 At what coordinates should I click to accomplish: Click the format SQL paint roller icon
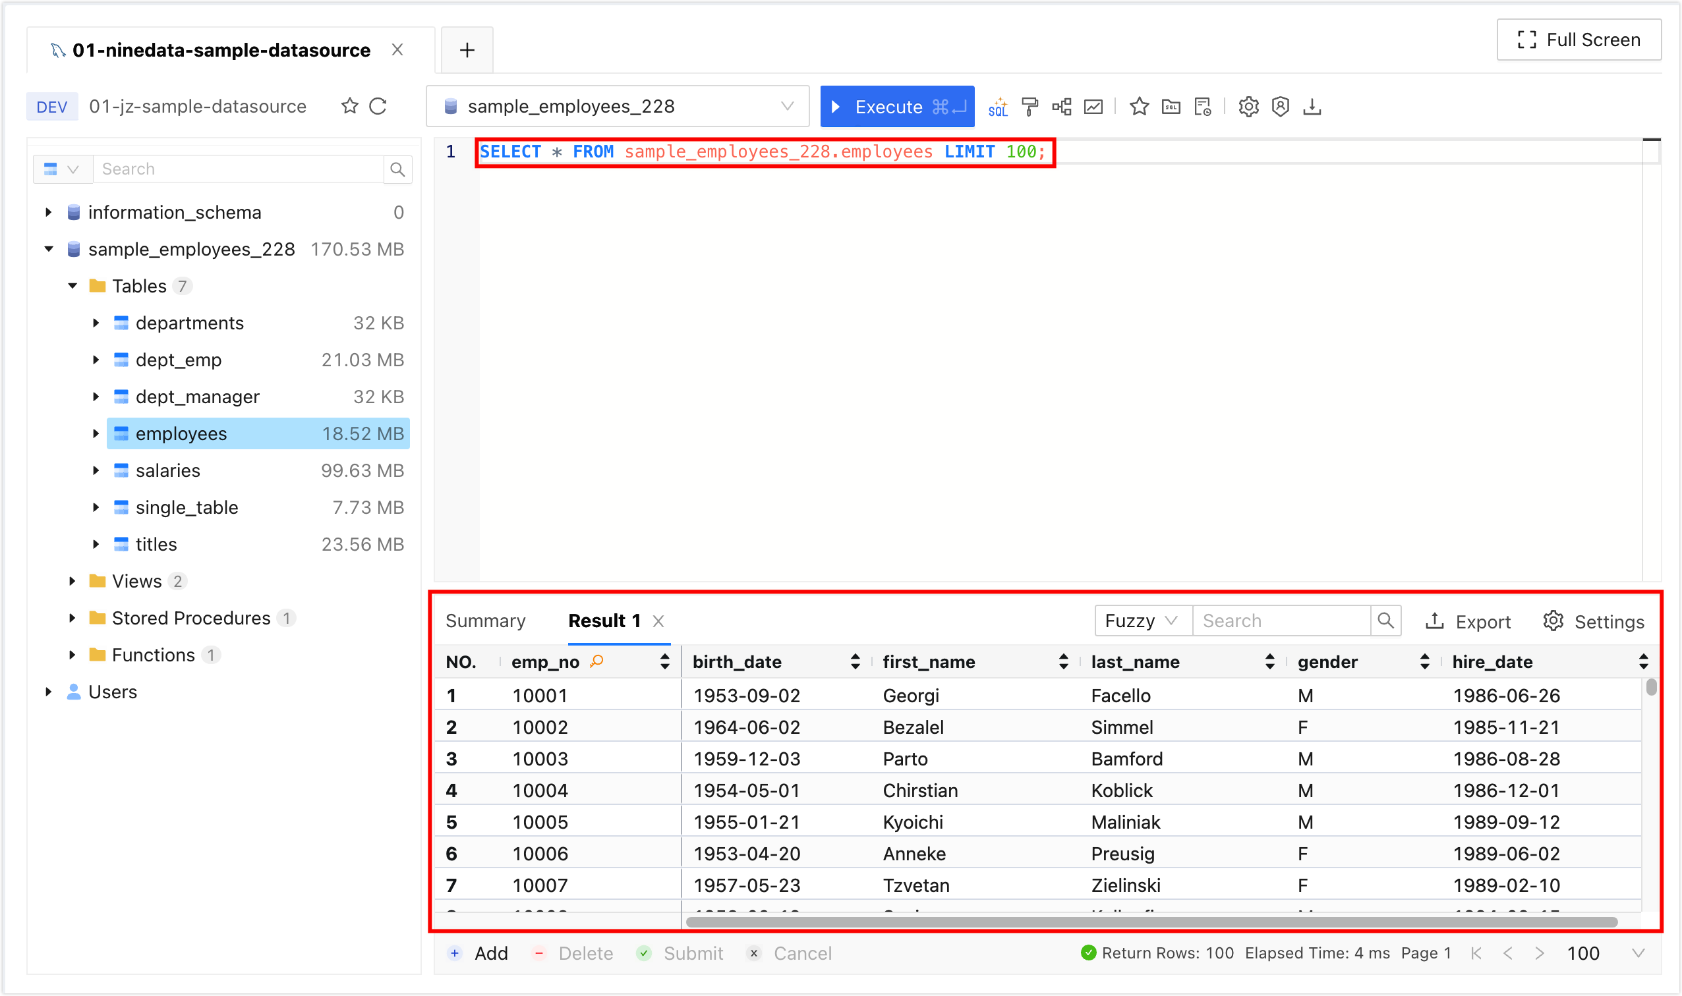point(1029,107)
